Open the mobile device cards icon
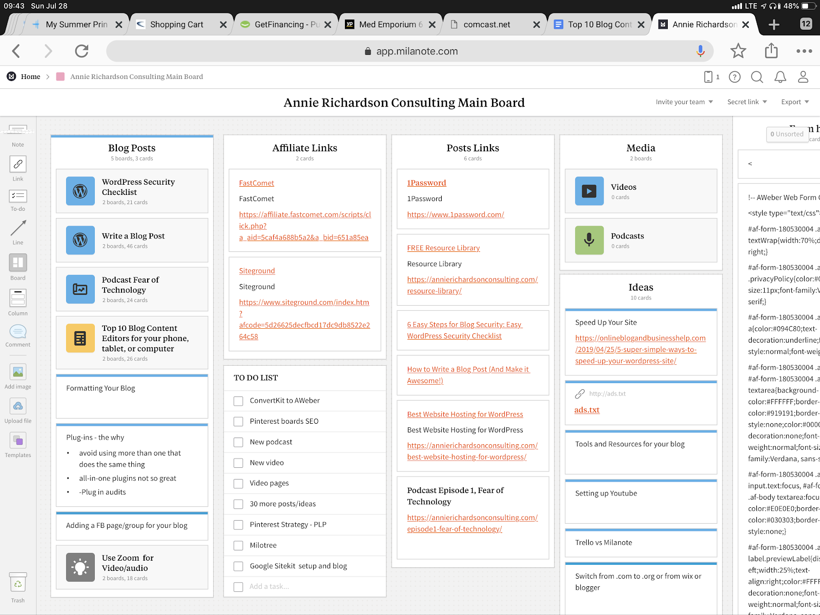The width and height of the screenshot is (820, 615). (x=711, y=77)
